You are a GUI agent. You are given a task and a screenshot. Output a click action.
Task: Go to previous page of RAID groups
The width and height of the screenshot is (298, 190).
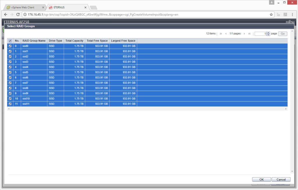click(x=226, y=34)
